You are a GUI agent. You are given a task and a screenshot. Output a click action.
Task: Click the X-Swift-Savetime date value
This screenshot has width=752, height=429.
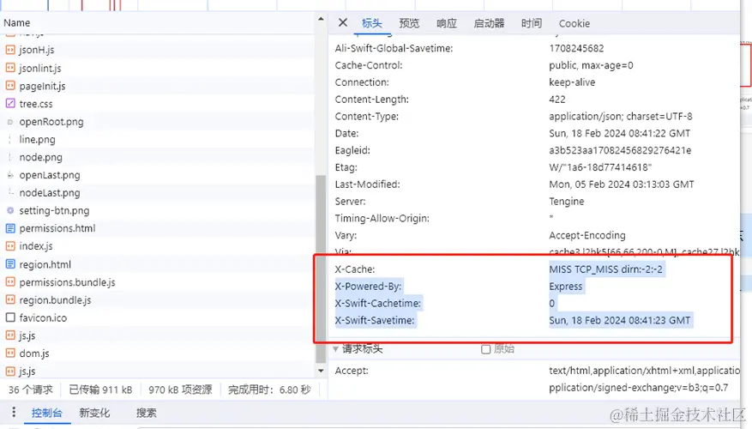(x=620, y=320)
